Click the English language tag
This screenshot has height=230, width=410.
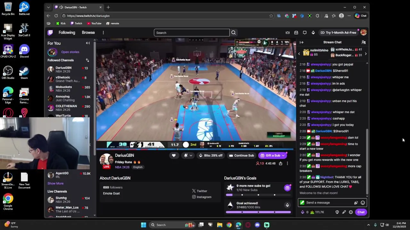click(138, 167)
